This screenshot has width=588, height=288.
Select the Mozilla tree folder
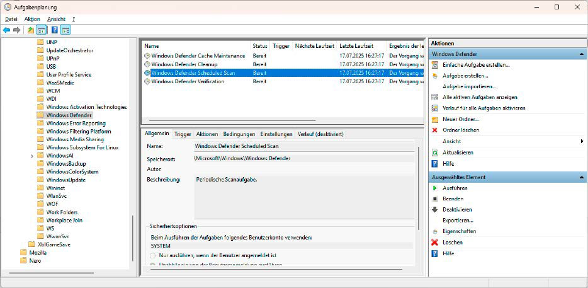[38, 253]
